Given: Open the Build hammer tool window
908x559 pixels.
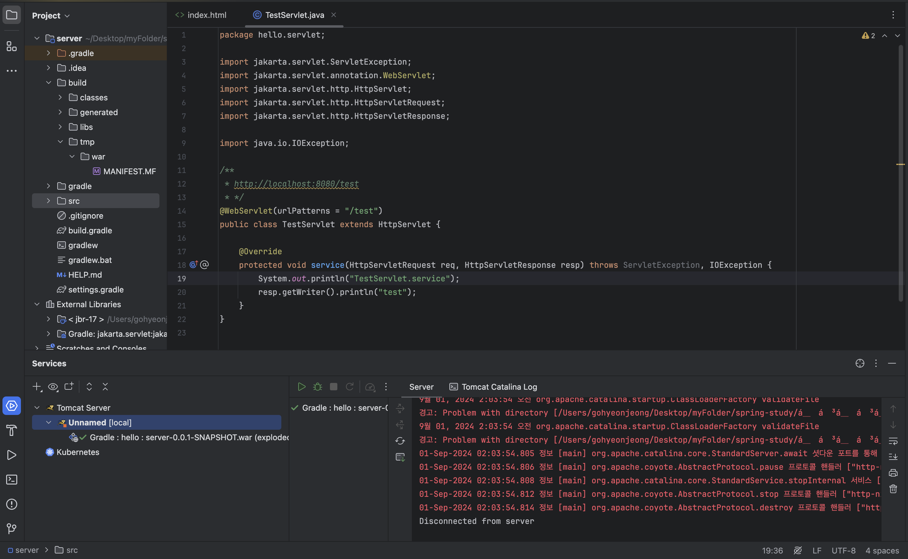Looking at the screenshot, I should pyautogui.click(x=11, y=430).
